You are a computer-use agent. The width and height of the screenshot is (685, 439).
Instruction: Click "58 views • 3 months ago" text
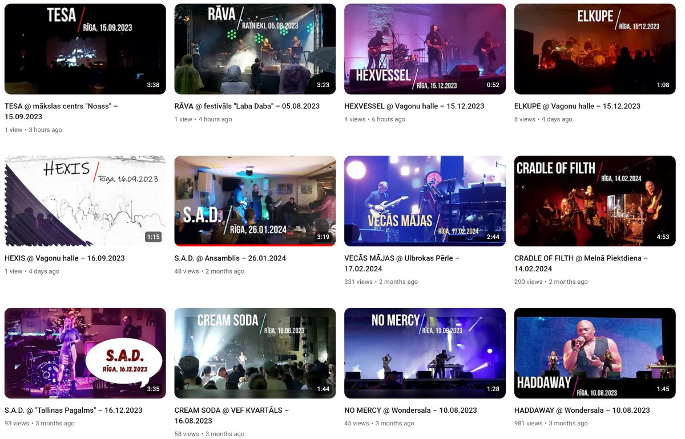(209, 434)
